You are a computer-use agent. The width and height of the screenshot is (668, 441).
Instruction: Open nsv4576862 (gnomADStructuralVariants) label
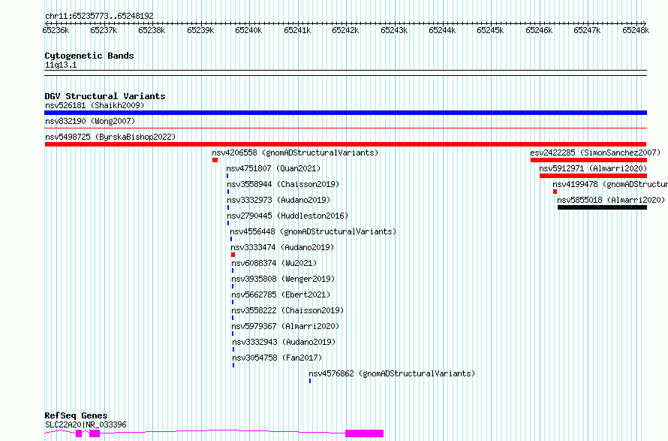(x=392, y=373)
